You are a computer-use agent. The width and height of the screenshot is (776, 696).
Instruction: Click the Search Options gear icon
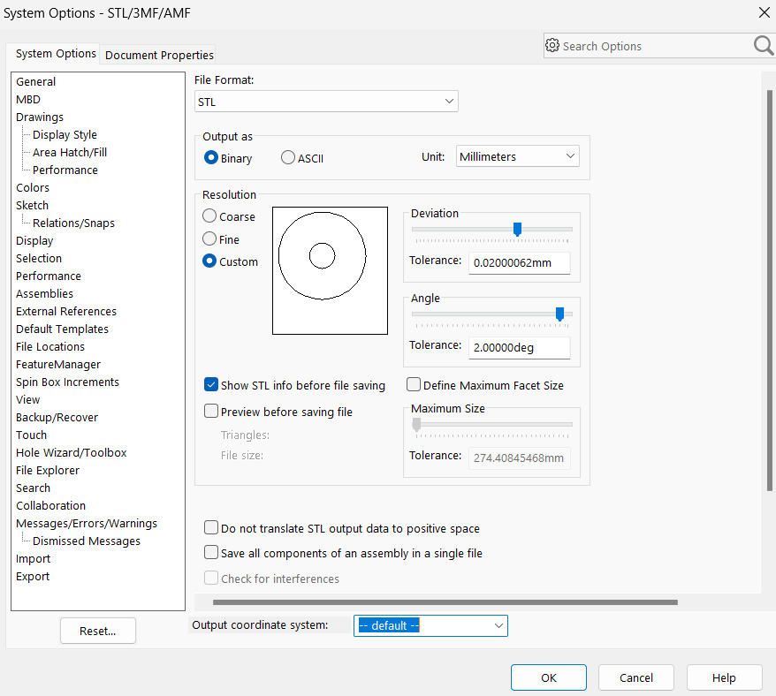tap(552, 46)
